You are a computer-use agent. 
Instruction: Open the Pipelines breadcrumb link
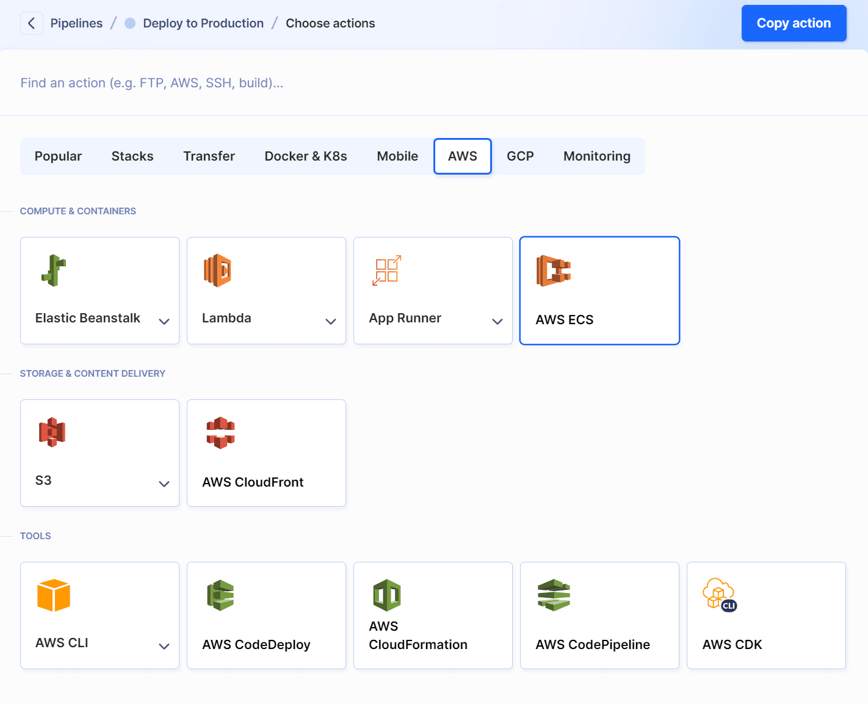76,23
